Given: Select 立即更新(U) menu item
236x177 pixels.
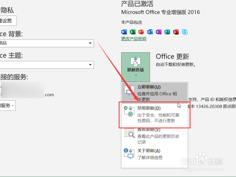Looking at the screenshot, I should (154, 93).
